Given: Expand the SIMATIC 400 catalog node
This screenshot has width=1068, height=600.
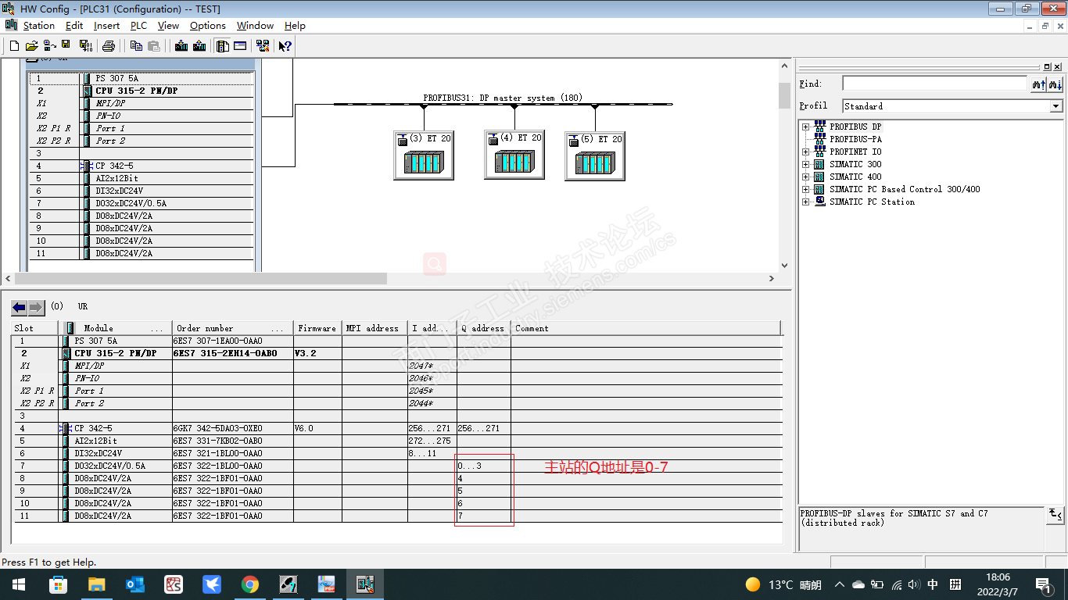Looking at the screenshot, I should point(805,177).
